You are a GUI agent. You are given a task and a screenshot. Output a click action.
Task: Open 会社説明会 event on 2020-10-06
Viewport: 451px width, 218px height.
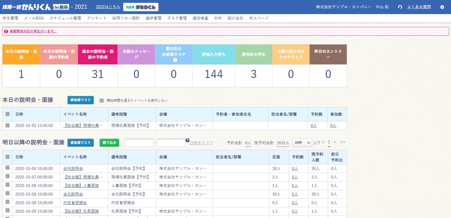(73, 168)
